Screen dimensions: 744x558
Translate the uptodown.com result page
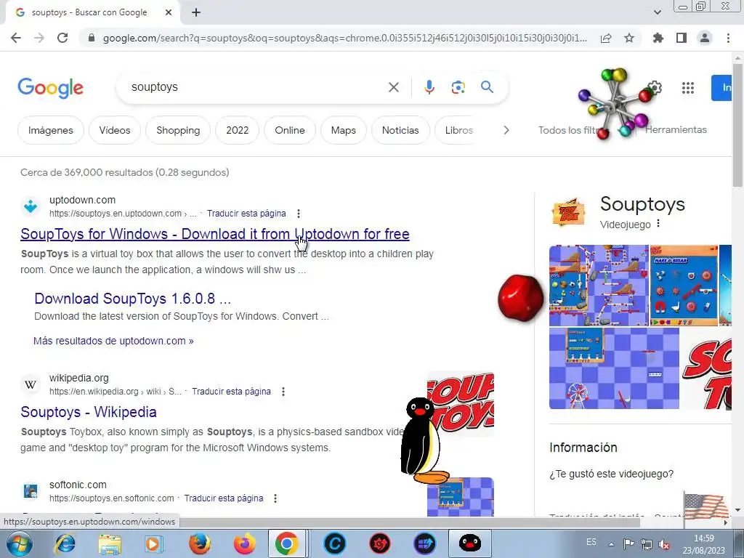point(246,214)
